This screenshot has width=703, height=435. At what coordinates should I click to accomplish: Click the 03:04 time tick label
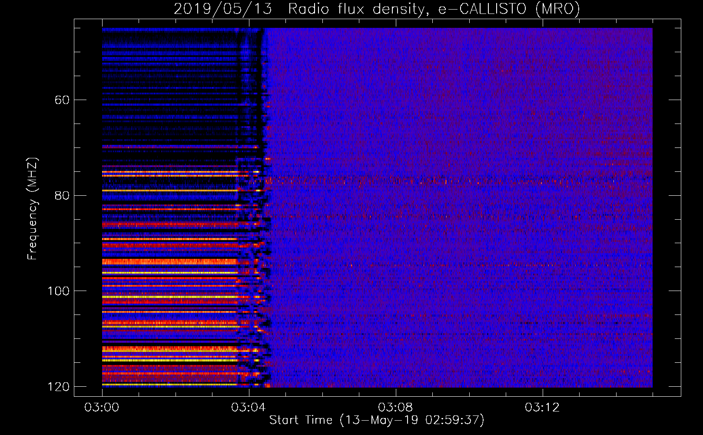(249, 408)
